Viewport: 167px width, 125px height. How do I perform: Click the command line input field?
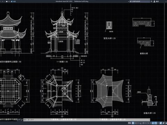click(89, 120)
